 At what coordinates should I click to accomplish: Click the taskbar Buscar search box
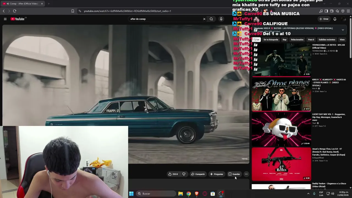point(156,194)
